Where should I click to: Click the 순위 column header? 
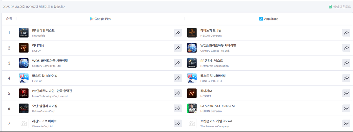point(9,19)
